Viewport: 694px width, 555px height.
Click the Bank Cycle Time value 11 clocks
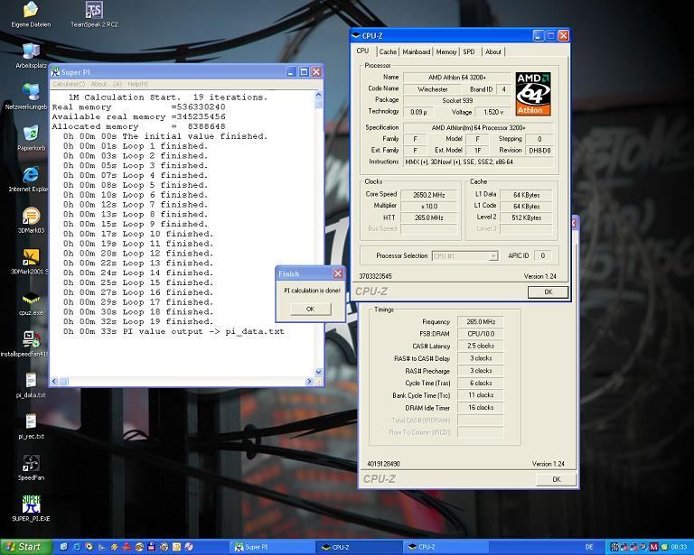point(481,395)
